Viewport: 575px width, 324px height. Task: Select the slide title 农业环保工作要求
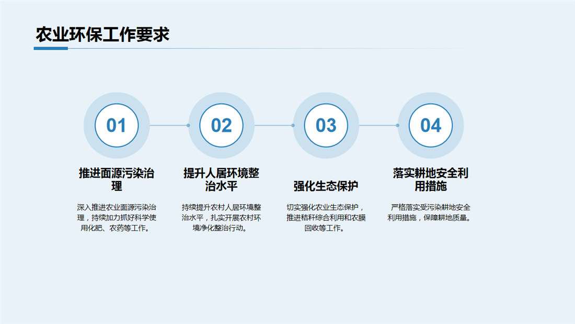coord(102,35)
